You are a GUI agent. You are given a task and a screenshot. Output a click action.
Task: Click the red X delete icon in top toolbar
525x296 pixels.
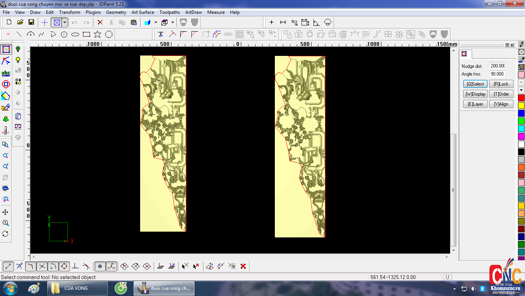[100, 22]
